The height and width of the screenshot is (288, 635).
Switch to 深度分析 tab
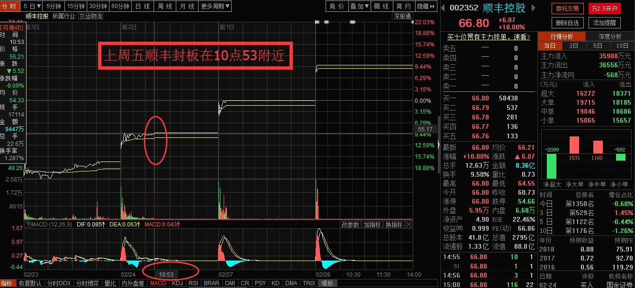point(610,36)
